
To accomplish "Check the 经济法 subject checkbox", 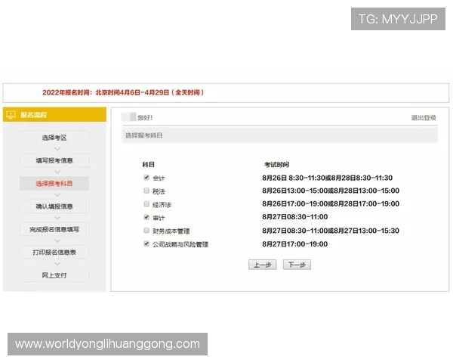I will (x=146, y=203).
